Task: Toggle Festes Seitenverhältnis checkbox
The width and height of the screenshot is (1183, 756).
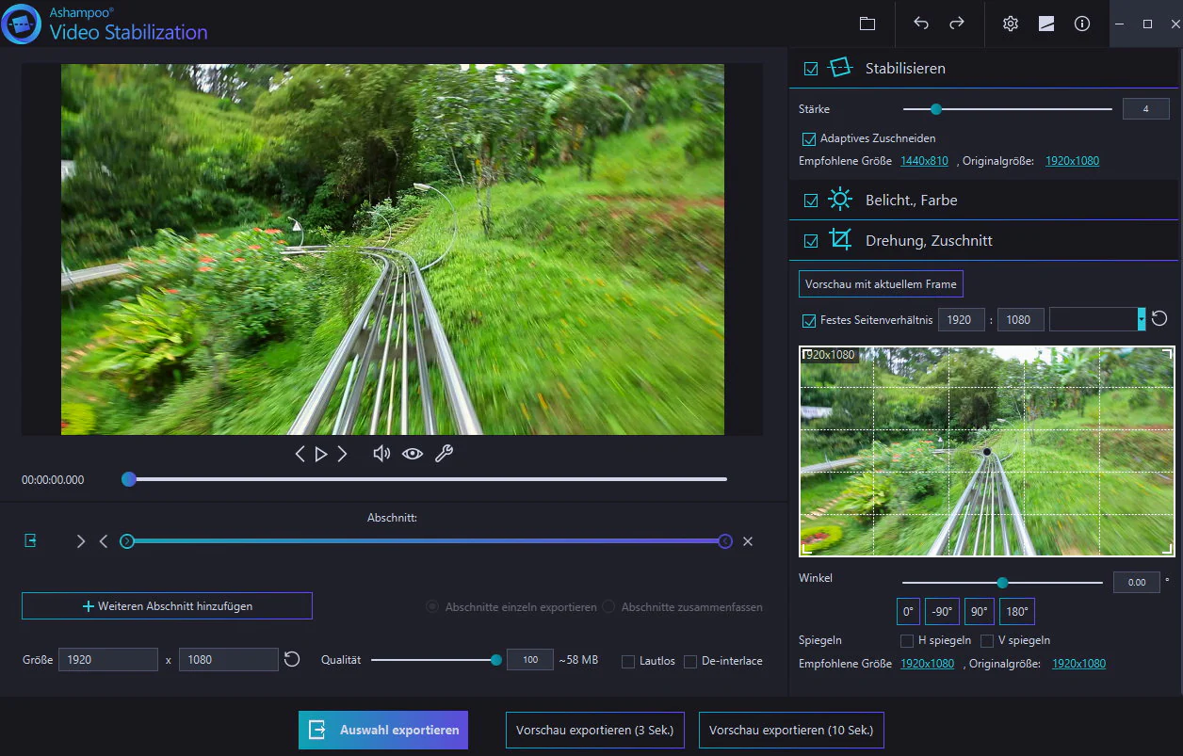Action: (x=808, y=320)
